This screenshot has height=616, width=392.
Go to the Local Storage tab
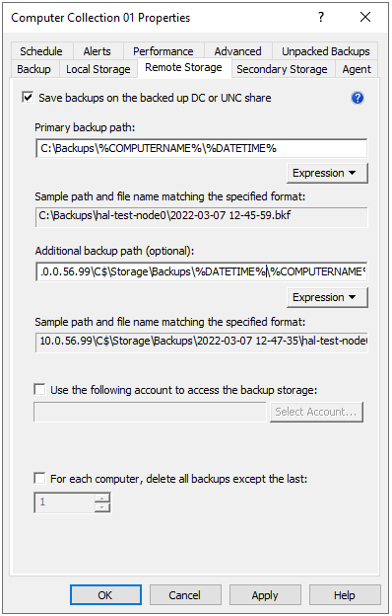98,69
